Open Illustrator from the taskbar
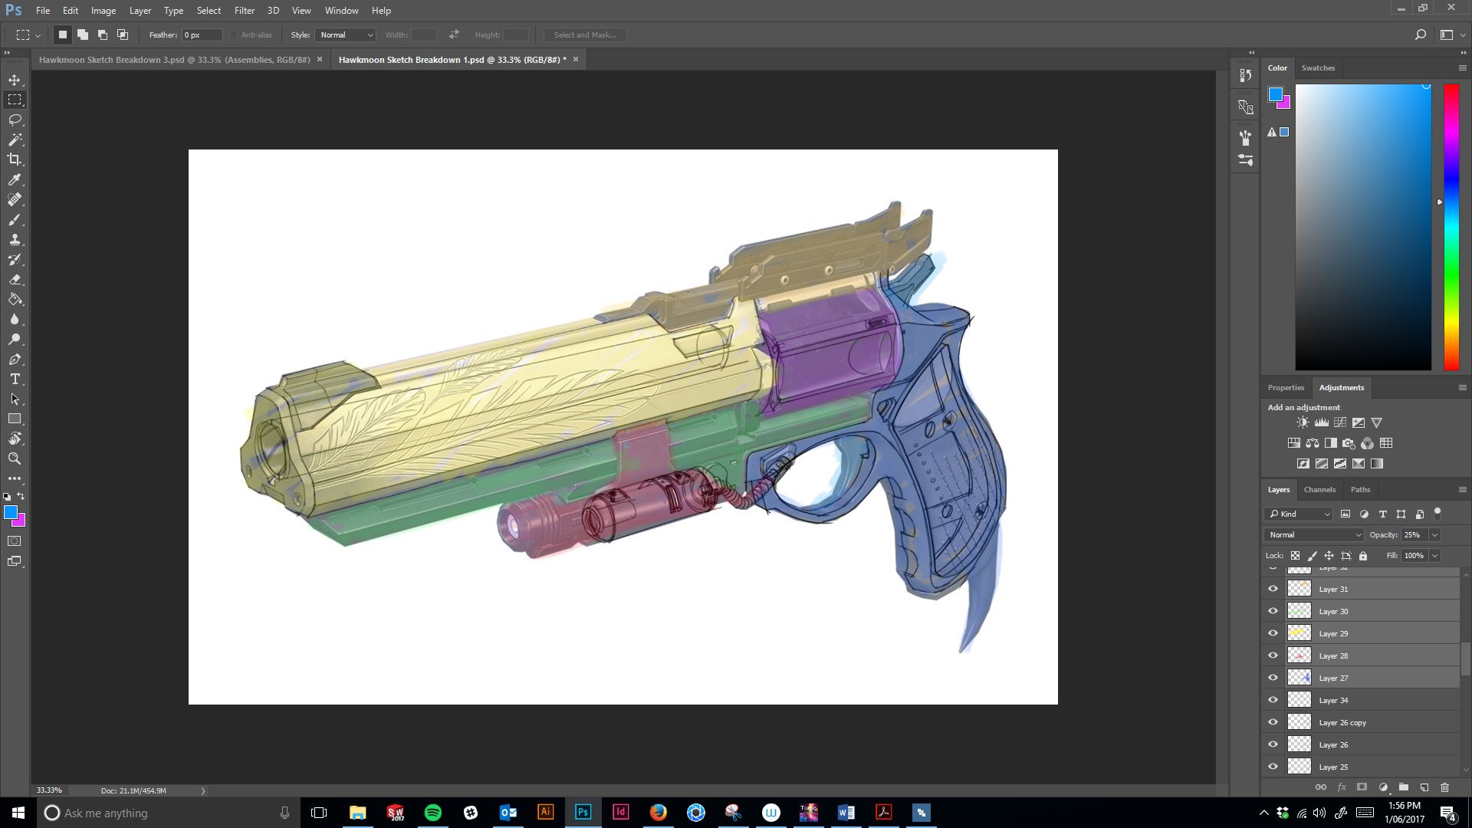Screen dimensions: 1472x828 tap(546, 813)
